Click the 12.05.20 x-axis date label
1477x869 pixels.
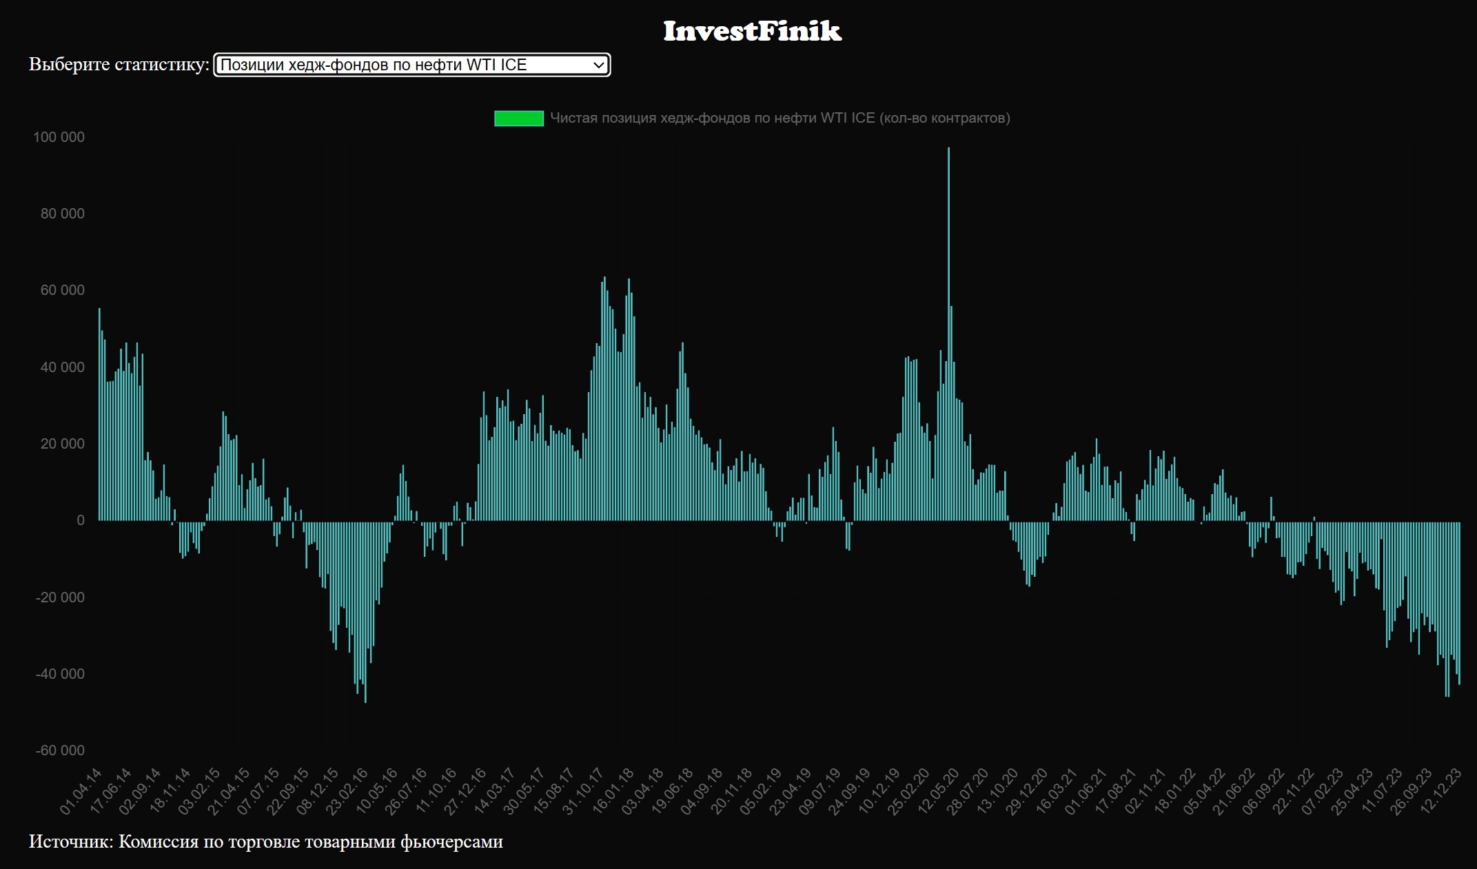click(939, 791)
